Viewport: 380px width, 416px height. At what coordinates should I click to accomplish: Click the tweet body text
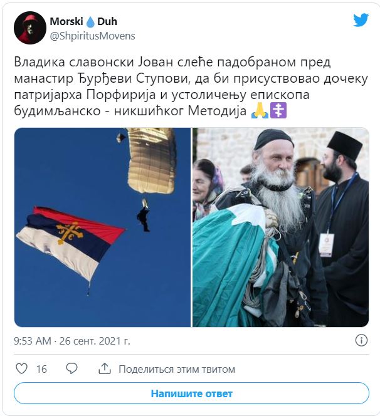[191, 86]
